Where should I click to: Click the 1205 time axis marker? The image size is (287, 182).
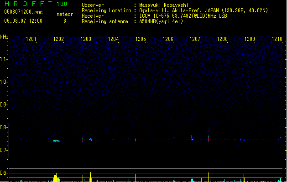[141, 39]
